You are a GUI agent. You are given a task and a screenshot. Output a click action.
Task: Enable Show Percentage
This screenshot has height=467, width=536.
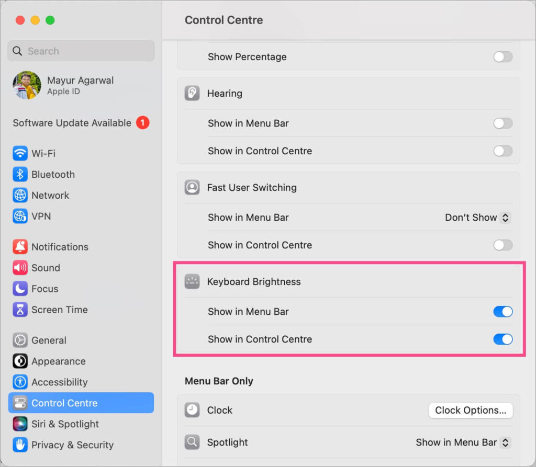[502, 56]
